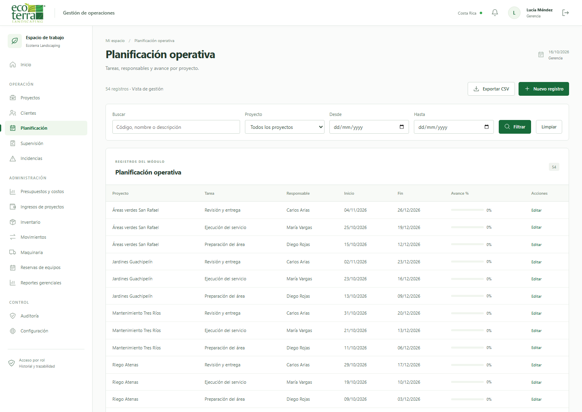This screenshot has height=412, width=582.
Task: Click the Reservas de equipos calendar icon
Action: tap(13, 267)
